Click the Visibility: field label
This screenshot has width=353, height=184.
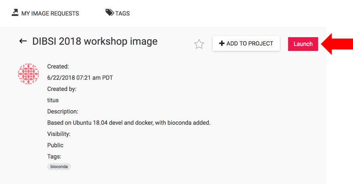coord(59,134)
